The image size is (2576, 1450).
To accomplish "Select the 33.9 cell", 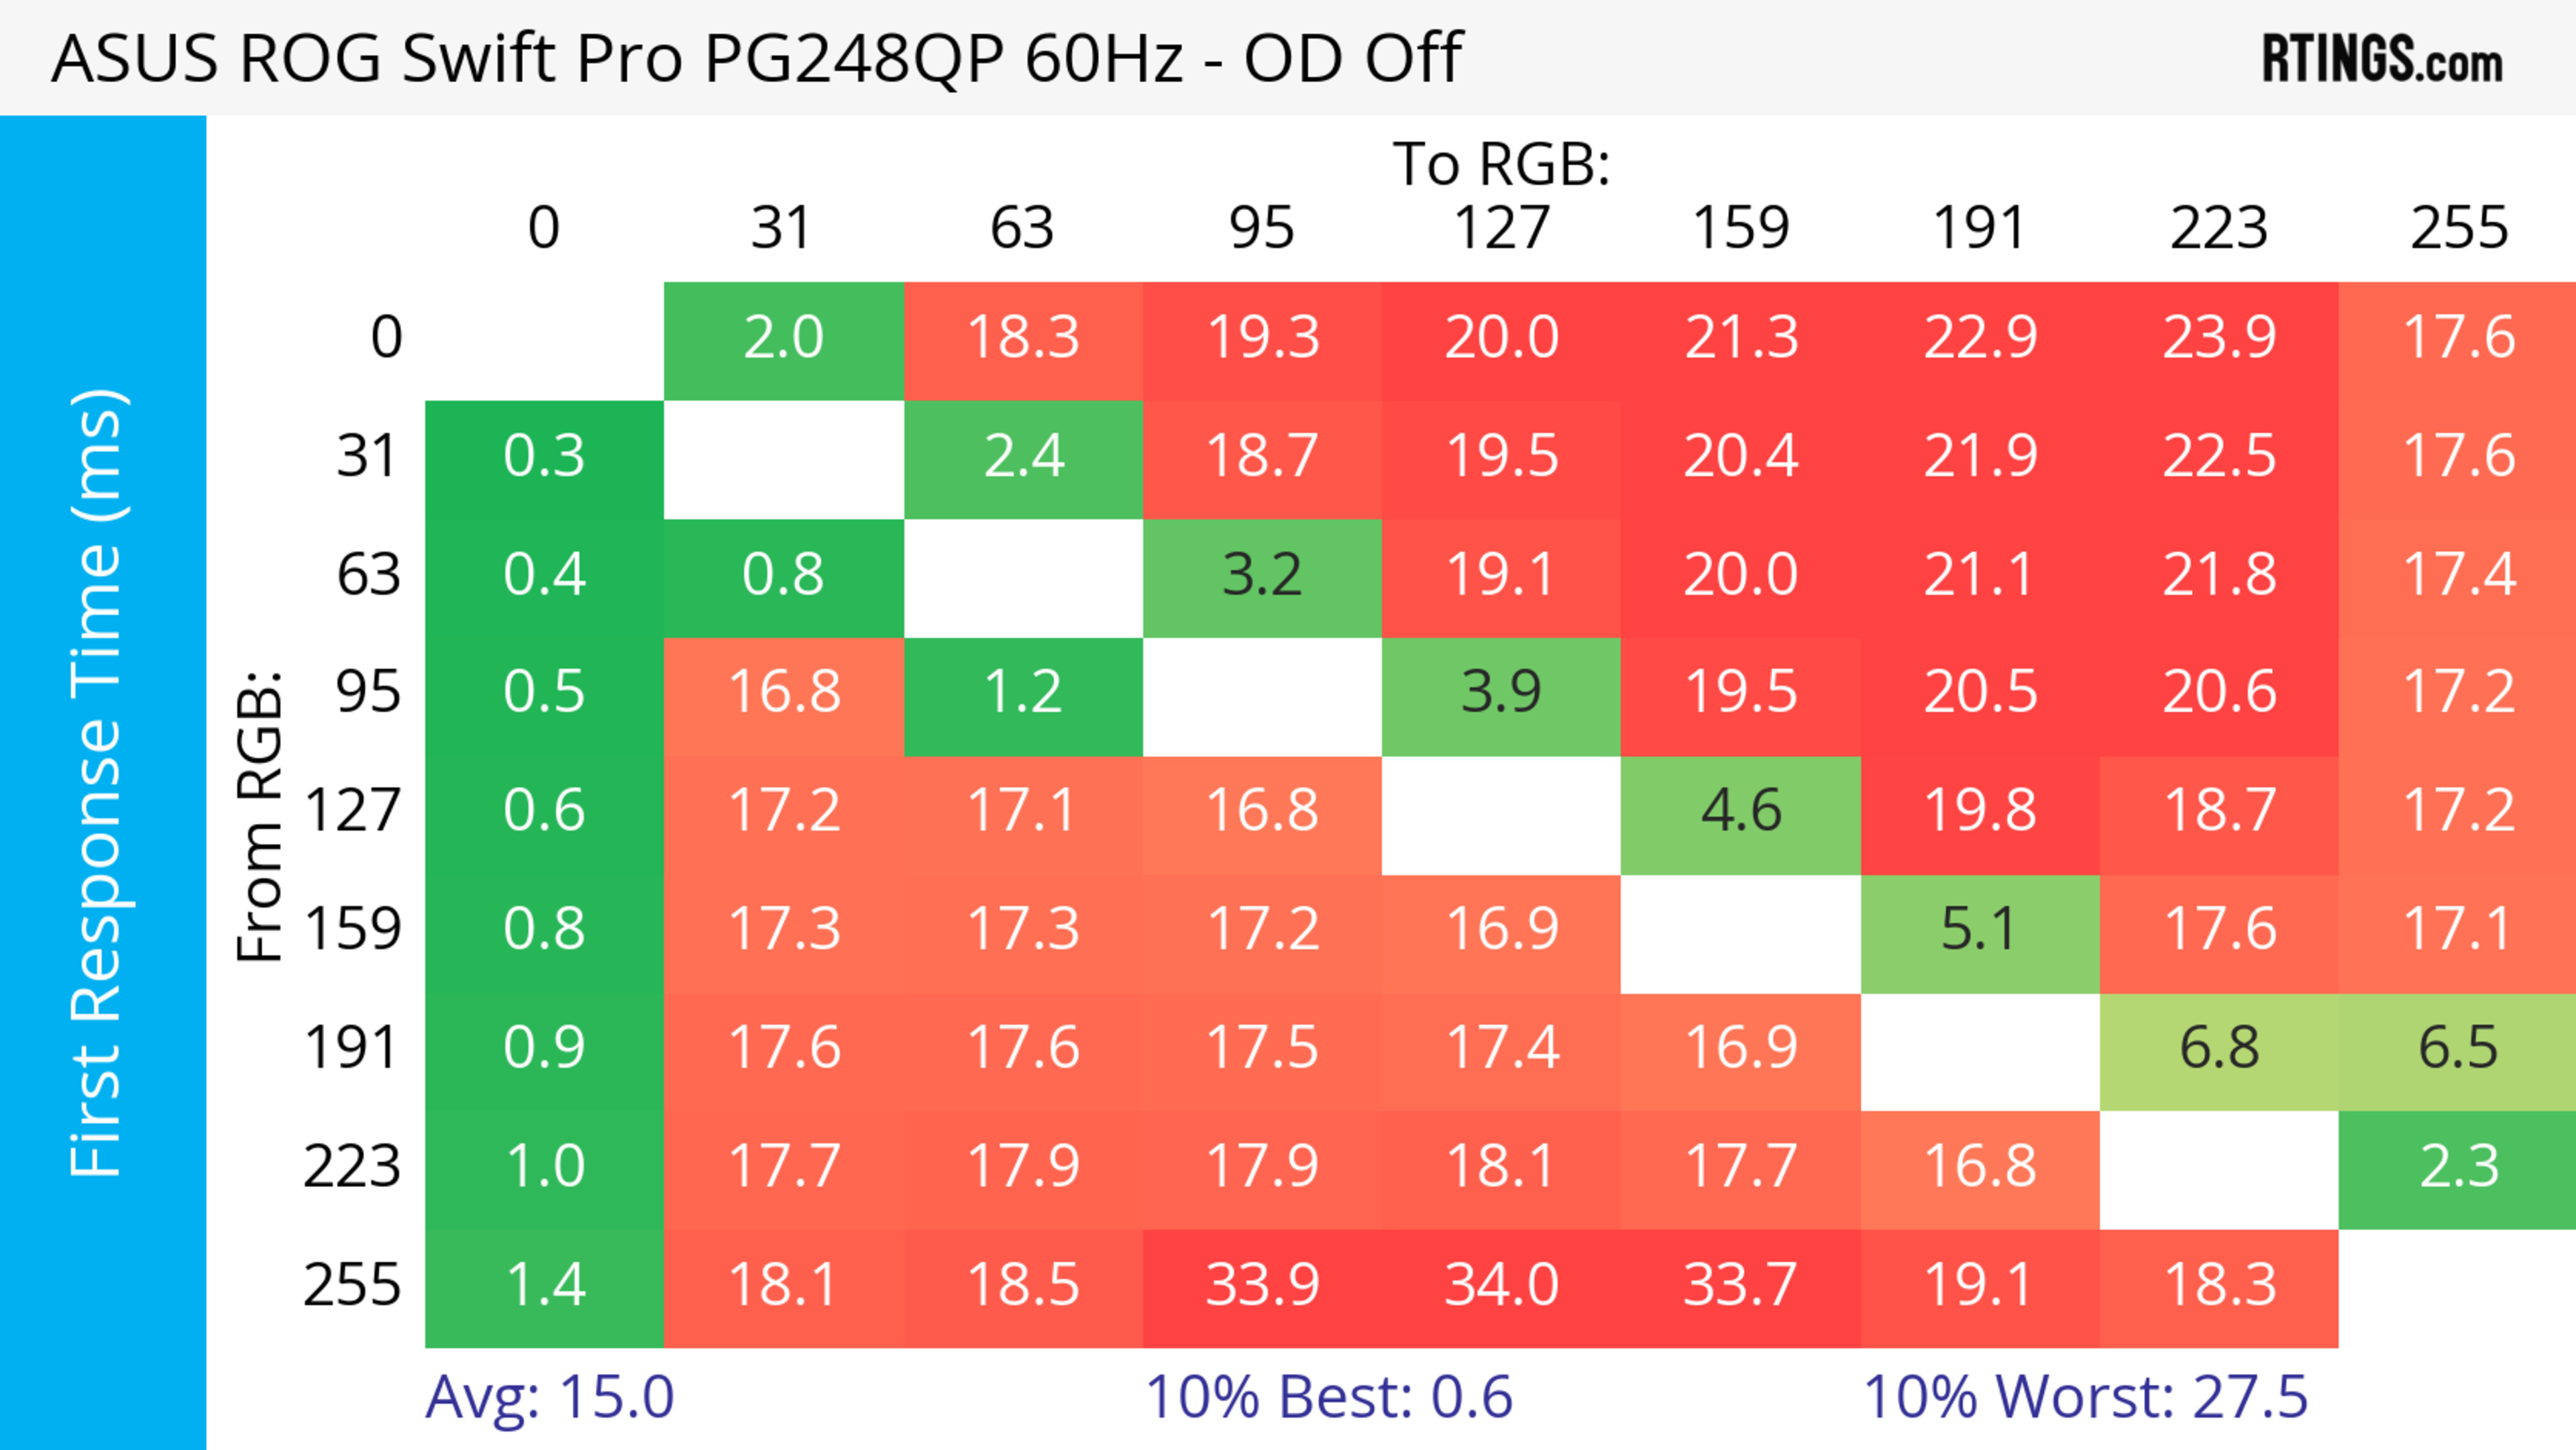I will [1262, 1285].
